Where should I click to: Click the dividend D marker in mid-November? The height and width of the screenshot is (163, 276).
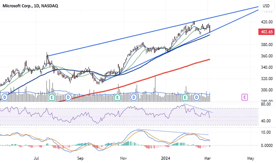(x=134, y=97)
